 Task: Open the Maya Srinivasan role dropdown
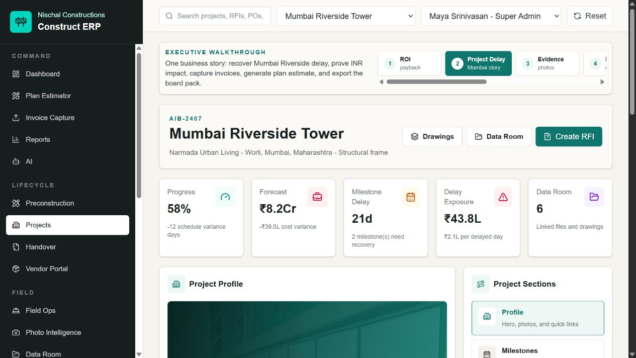(491, 16)
